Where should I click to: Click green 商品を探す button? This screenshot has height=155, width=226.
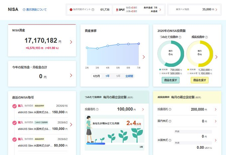(170, 80)
